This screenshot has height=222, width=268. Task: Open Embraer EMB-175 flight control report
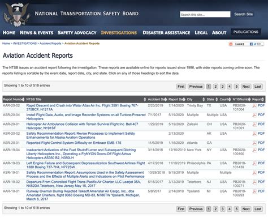[74, 143]
